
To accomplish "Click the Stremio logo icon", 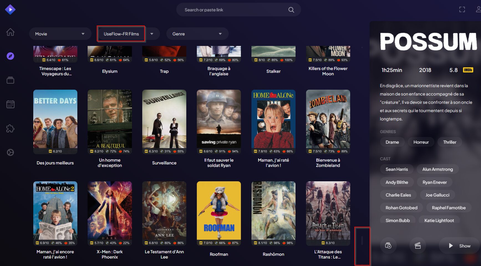I will (10, 10).
